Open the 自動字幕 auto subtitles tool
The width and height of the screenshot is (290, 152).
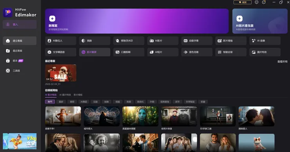tap(197, 41)
